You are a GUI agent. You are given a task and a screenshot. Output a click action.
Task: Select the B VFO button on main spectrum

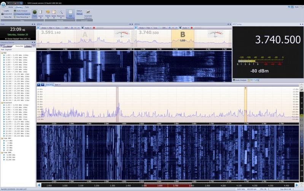coord(43,85)
